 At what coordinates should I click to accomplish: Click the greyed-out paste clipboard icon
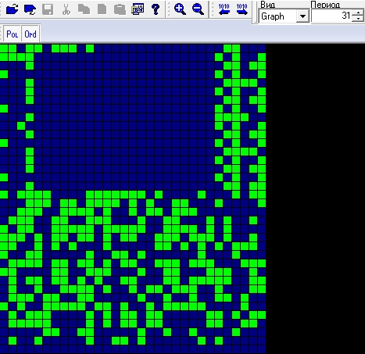tap(120, 9)
